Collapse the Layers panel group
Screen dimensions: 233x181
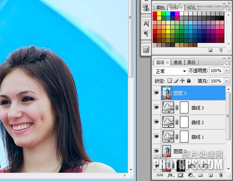224,59
